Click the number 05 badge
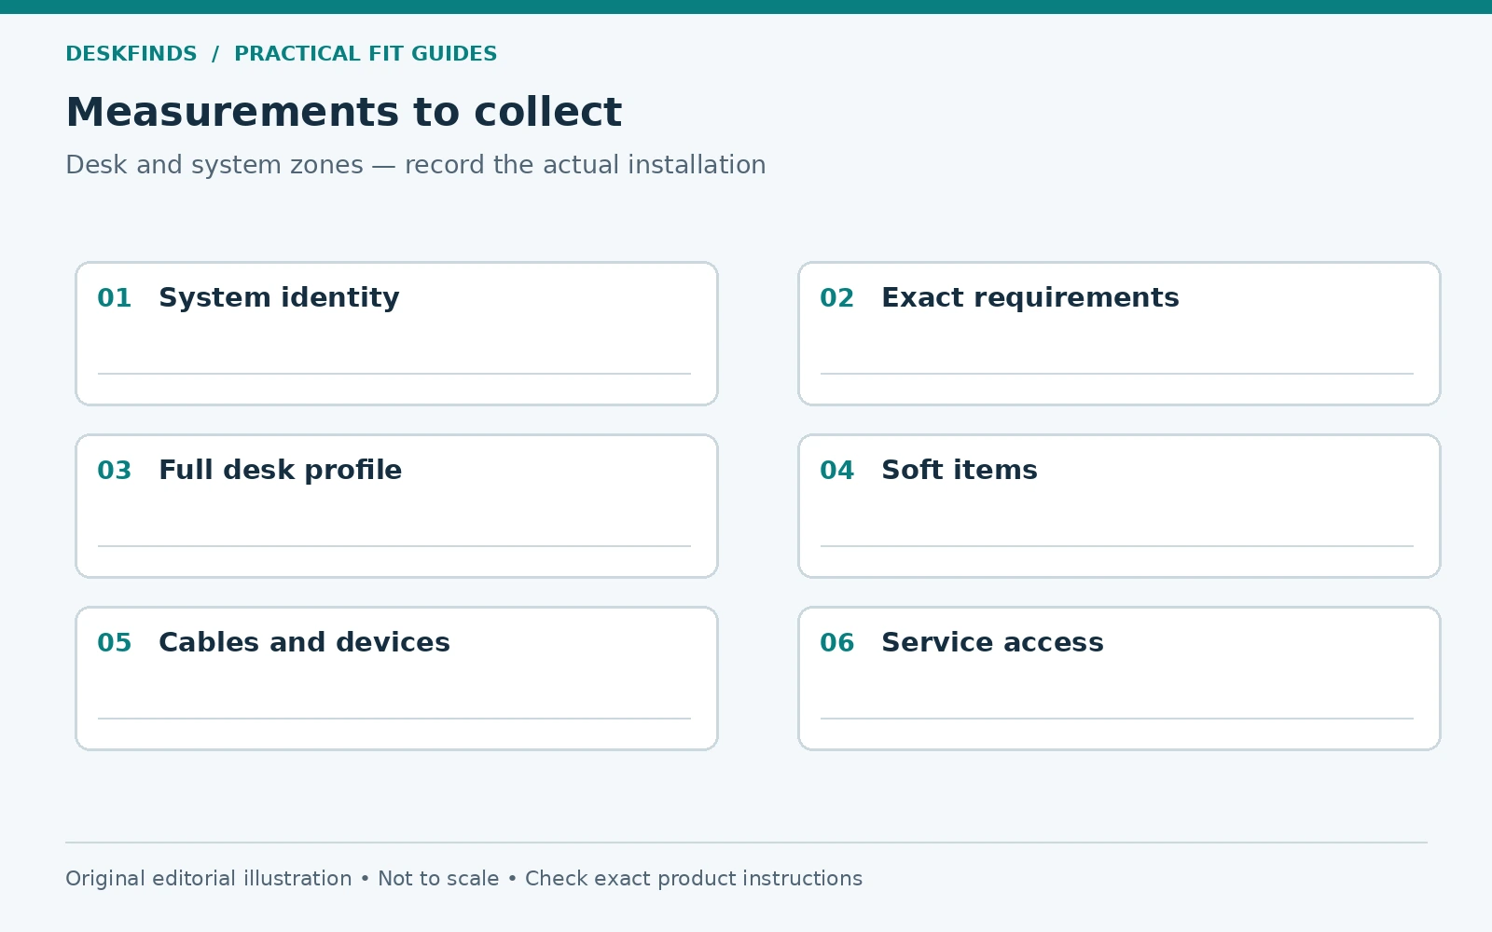1492x932 pixels. (x=115, y=643)
